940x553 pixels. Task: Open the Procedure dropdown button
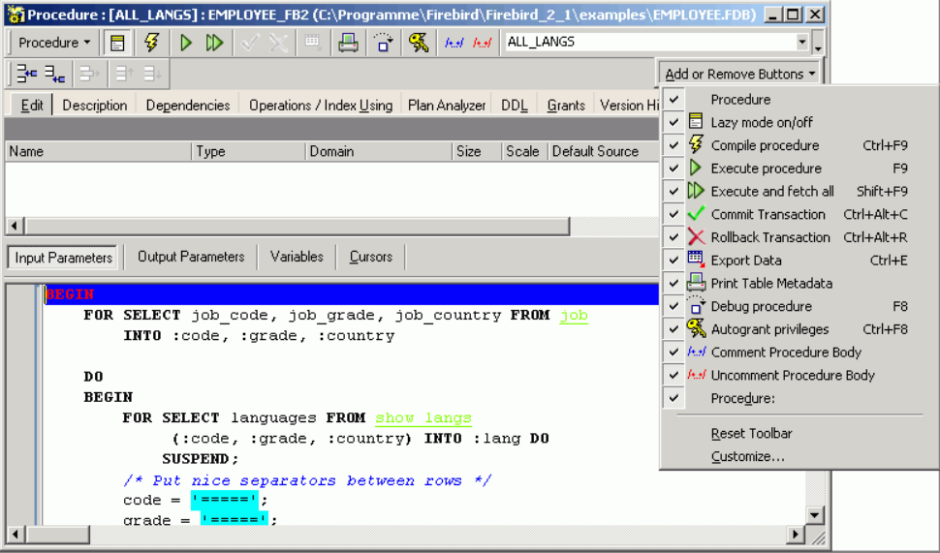click(x=54, y=43)
